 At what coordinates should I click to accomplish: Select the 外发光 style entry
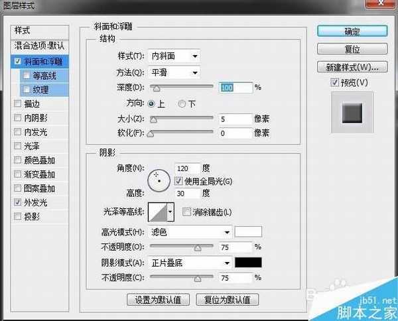click(33, 203)
